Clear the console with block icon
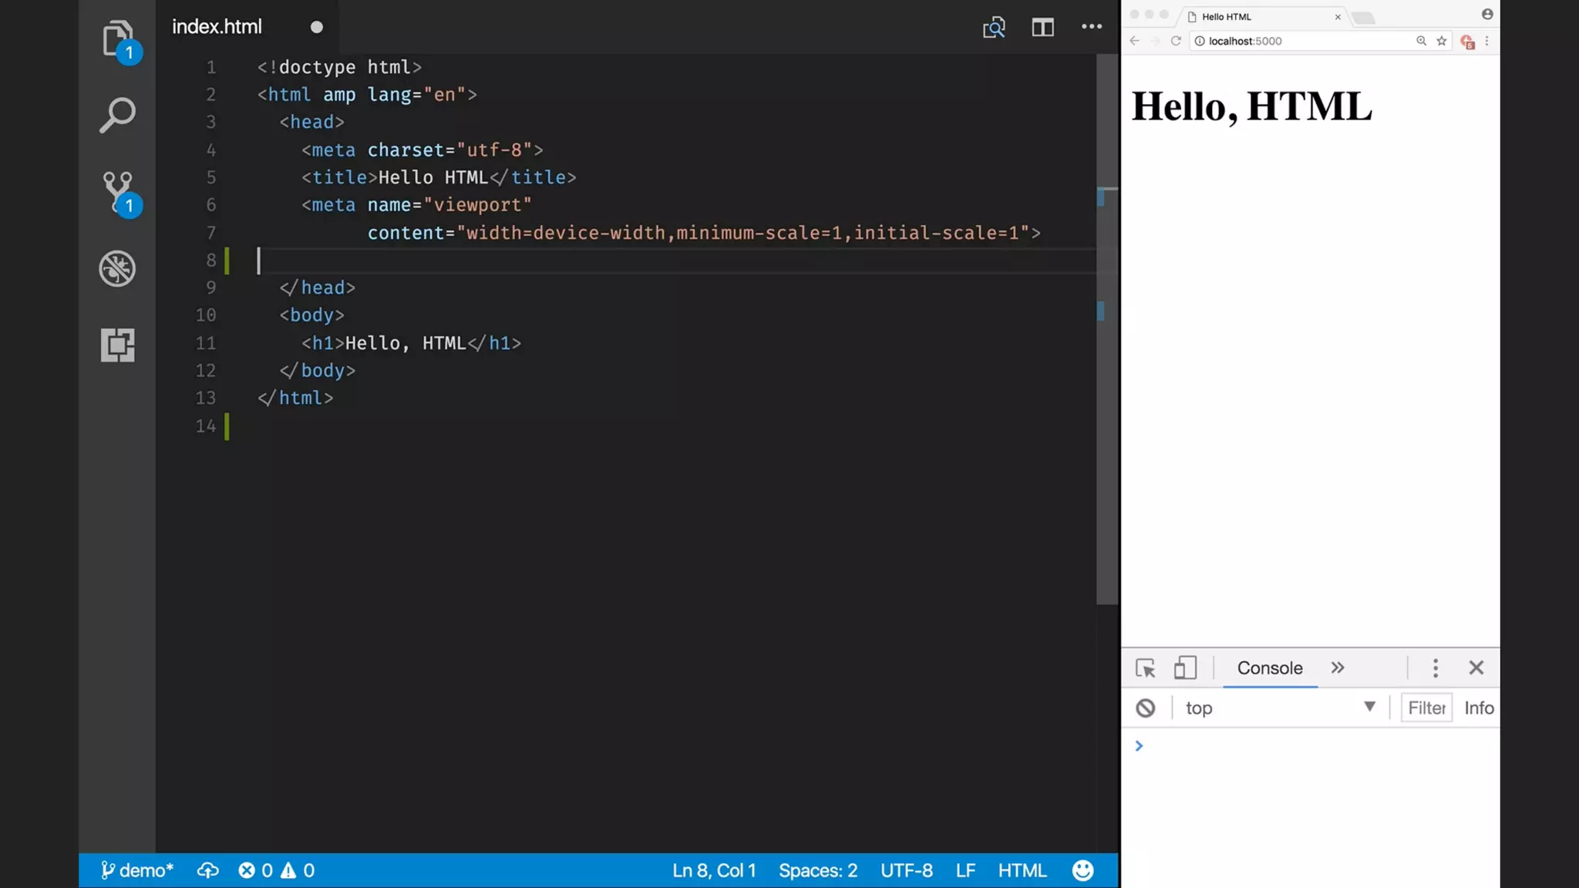The width and height of the screenshot is (1579, 888). (x=1146, y=708)
